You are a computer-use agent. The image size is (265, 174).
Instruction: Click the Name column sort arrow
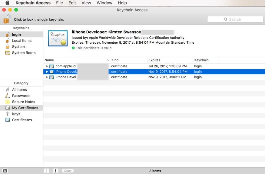pyautogui.click(x=108, y=60)
